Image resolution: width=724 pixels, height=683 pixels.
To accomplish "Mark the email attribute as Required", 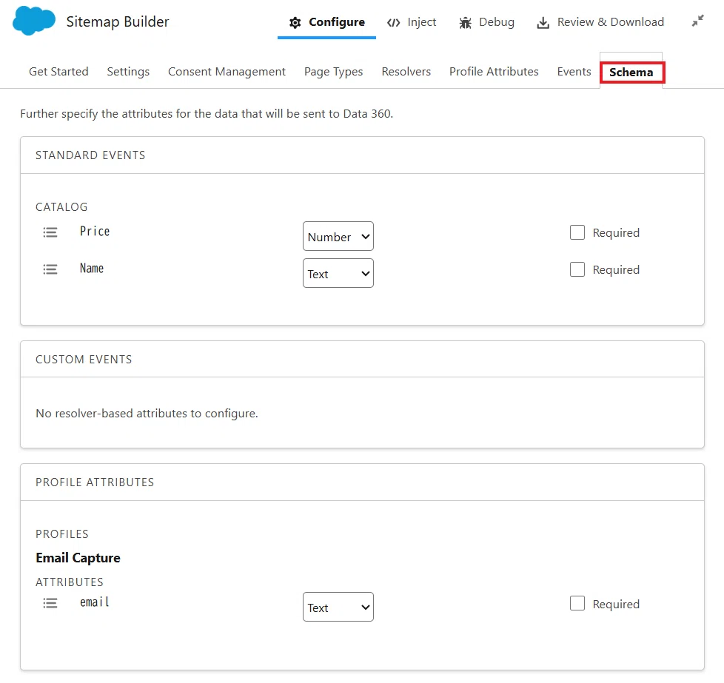I will (577, 602).
